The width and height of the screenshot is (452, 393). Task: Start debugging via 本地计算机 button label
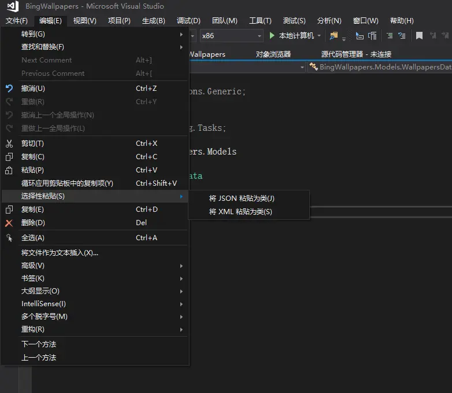tap(296, 36)
